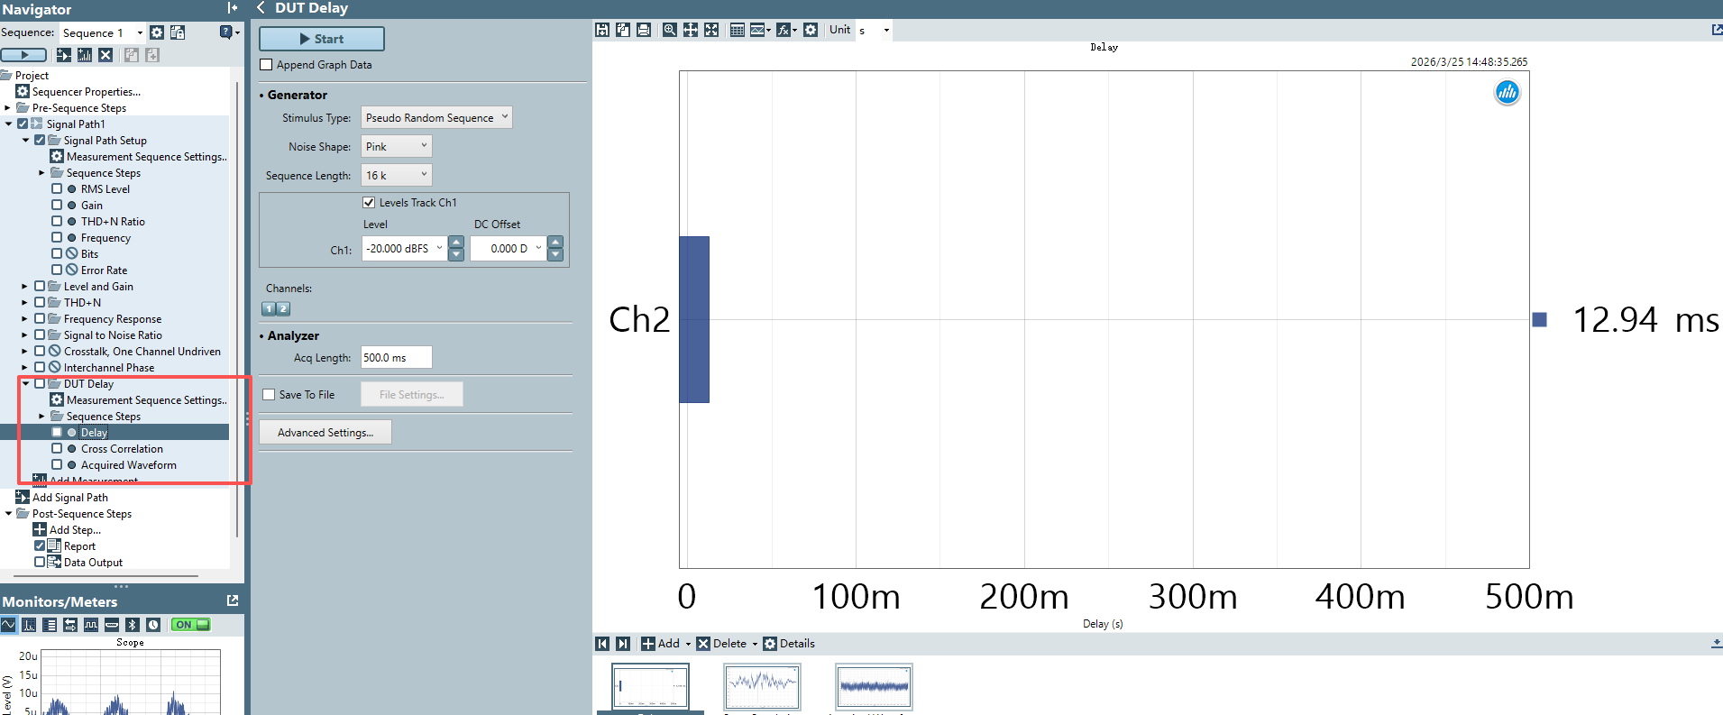Select the Acquired Waveform result

[129, 465]
